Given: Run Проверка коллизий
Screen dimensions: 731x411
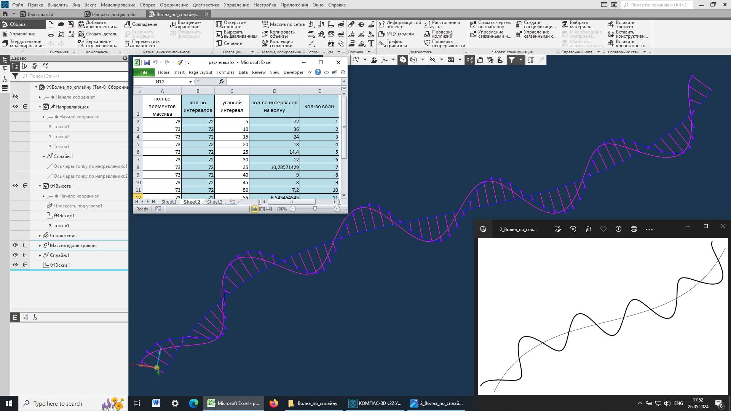Looking at the screenshot, I should (x=438, y=34).
